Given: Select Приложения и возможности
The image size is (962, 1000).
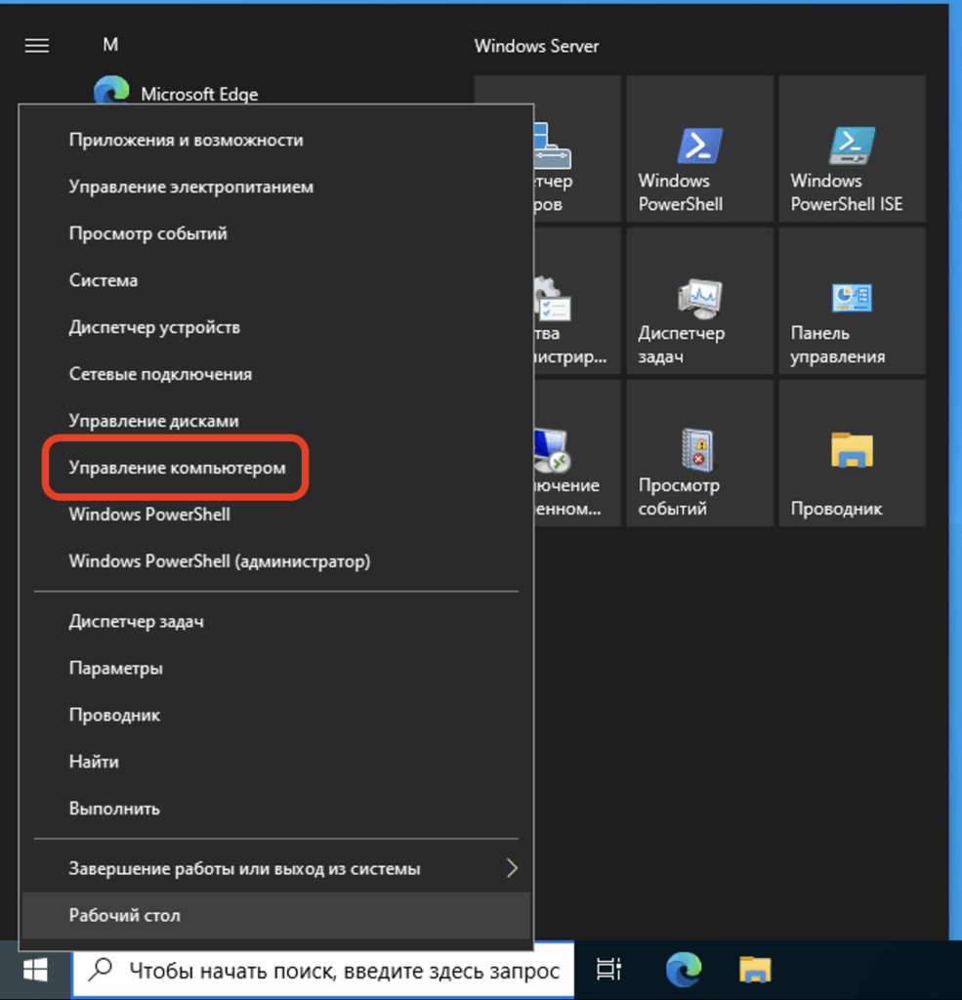Looking at the screenshot, I should tap(276, 141).
